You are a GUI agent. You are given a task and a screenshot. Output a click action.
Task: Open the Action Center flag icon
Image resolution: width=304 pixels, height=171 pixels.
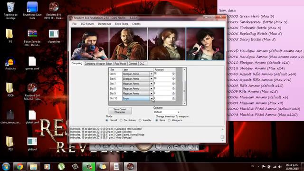(264, 167)
